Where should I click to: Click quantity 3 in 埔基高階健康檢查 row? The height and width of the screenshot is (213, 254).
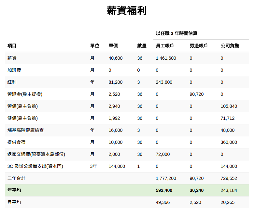point(138,130)
